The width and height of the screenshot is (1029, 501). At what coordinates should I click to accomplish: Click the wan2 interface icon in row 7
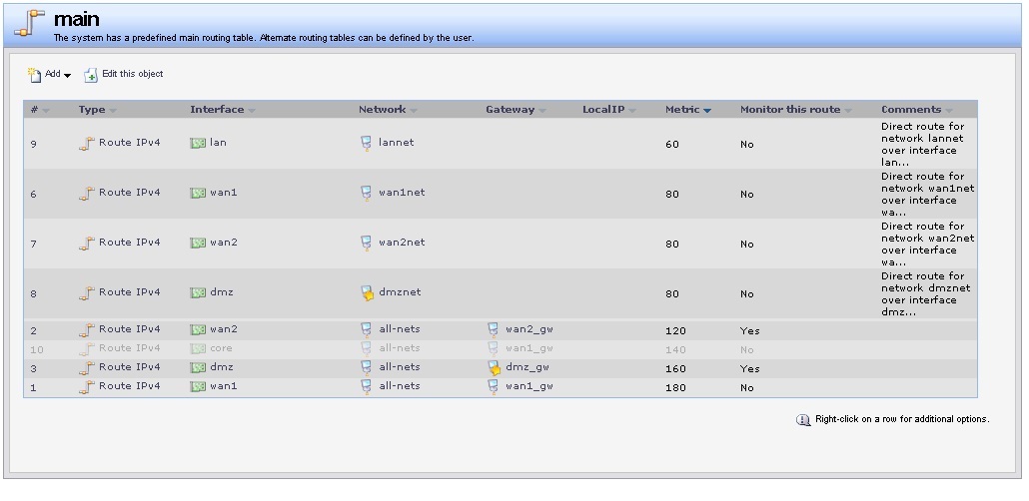coord(198,243)
